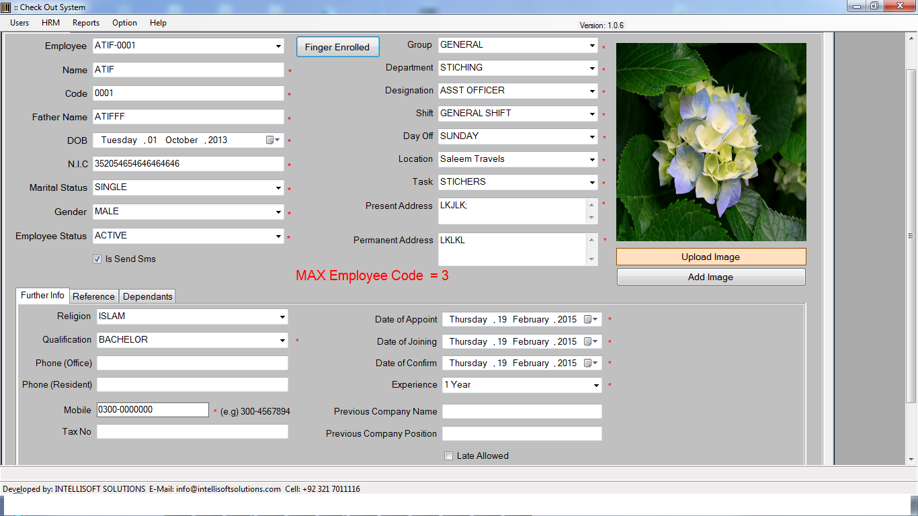Click the employee flower photo
Image resolution: width=918 pixels, height=516 pixels.
711,142
